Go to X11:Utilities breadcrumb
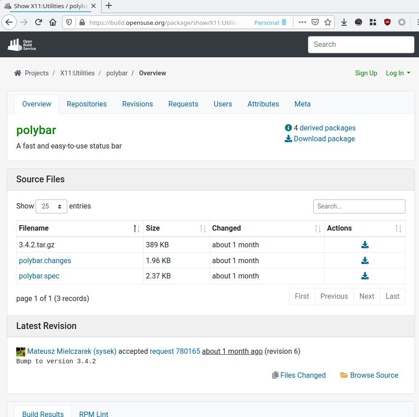419x417 pixels. [77, 73]
